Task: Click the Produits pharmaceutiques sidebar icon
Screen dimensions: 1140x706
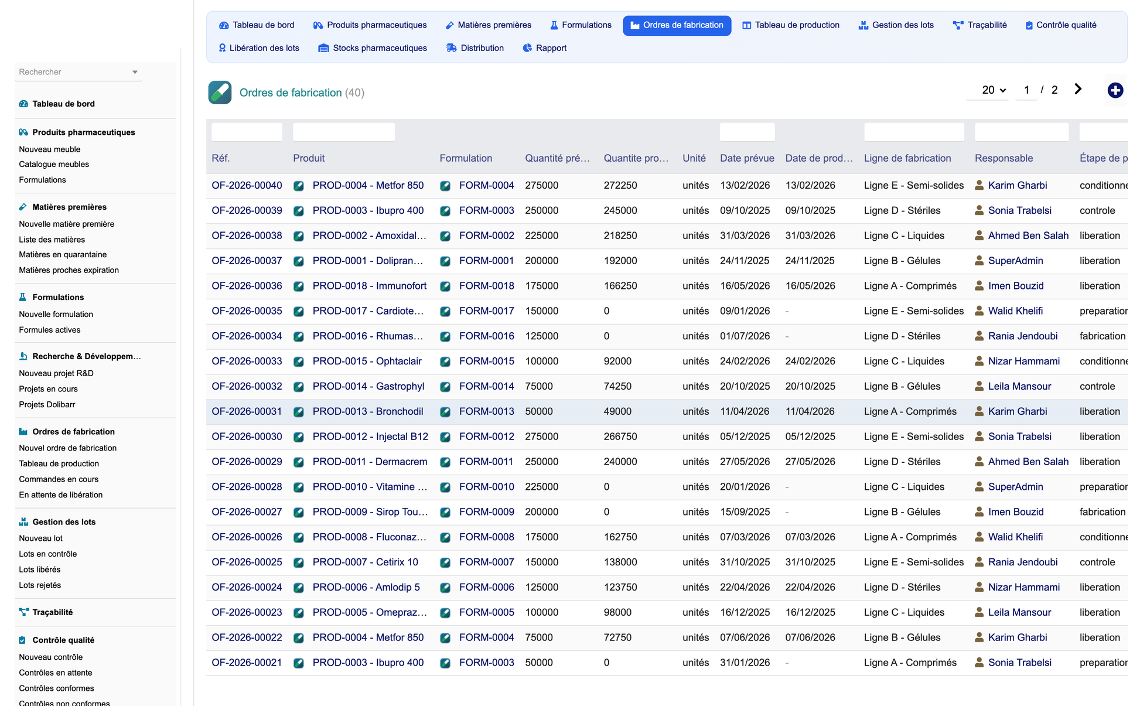Action: (x=23, y=132)
